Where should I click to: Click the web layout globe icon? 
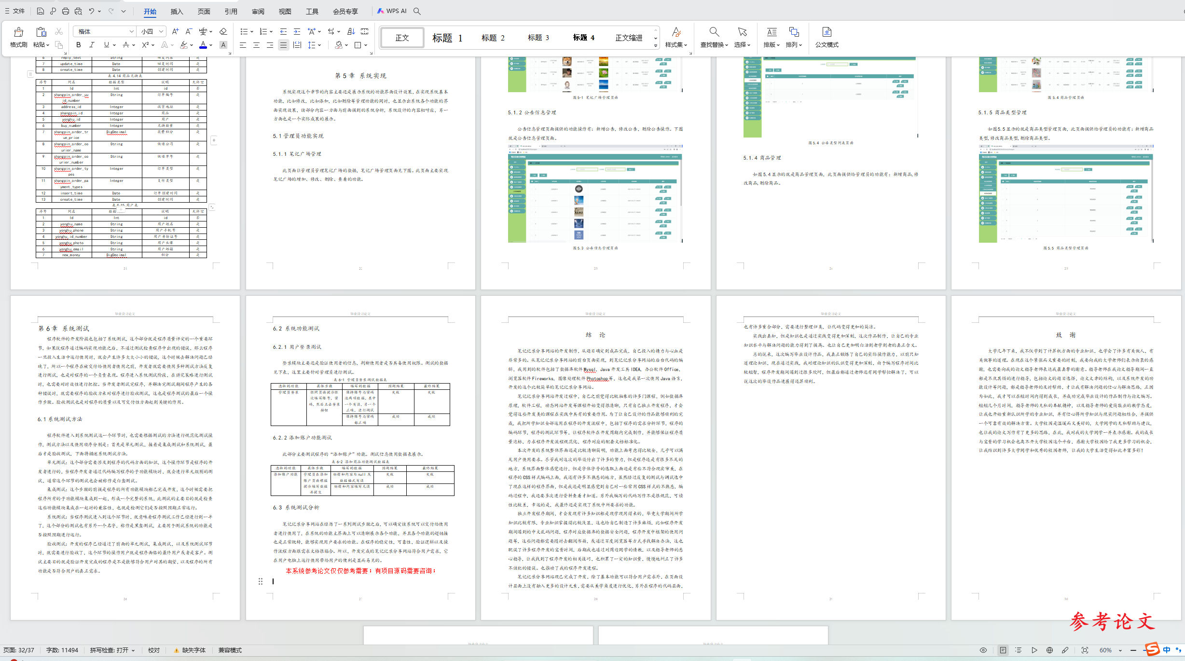(1049, 650)
